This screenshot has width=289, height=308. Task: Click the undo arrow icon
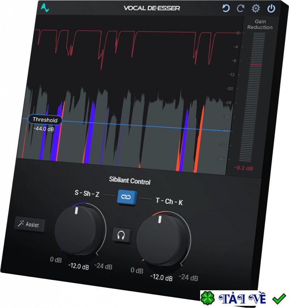226,8
